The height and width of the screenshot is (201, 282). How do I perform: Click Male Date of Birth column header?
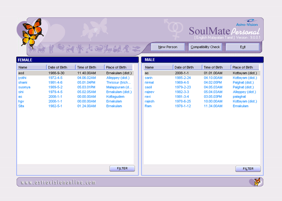click(x=188, y=67)
